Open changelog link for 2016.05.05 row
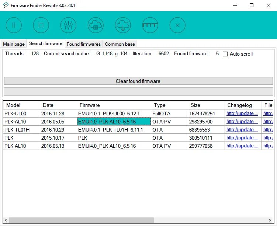 [x=242, y=122]
